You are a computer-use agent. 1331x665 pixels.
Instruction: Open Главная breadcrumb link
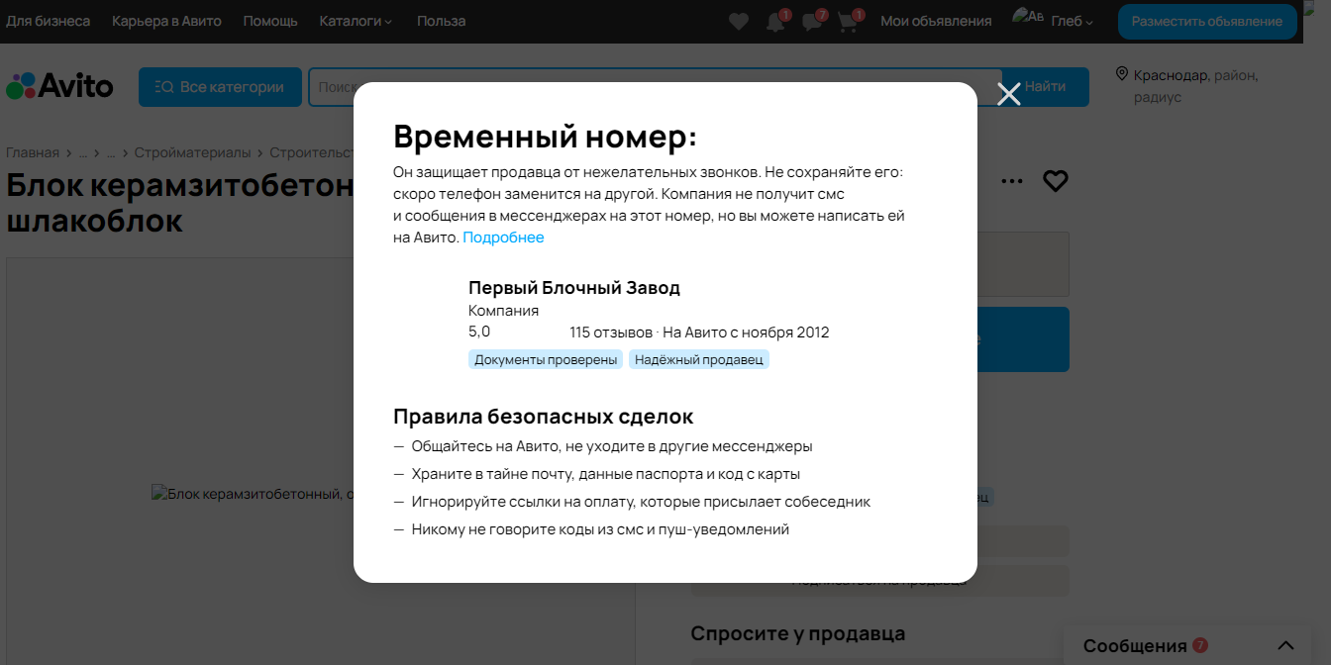coord(33,152)
